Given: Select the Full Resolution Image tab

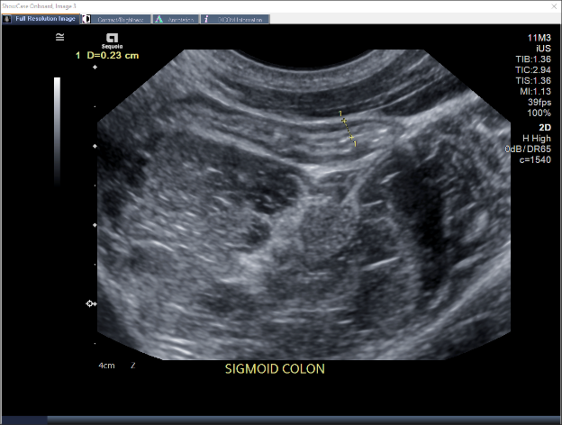Looking at the screenshot, I should 45,19.
